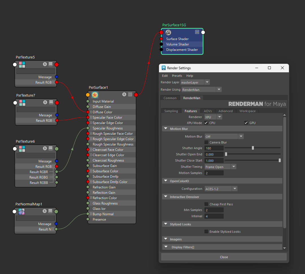Expand Result RGB plus on PxrTexture5
Screen dimensions: 305x274
tap(53, 82)
